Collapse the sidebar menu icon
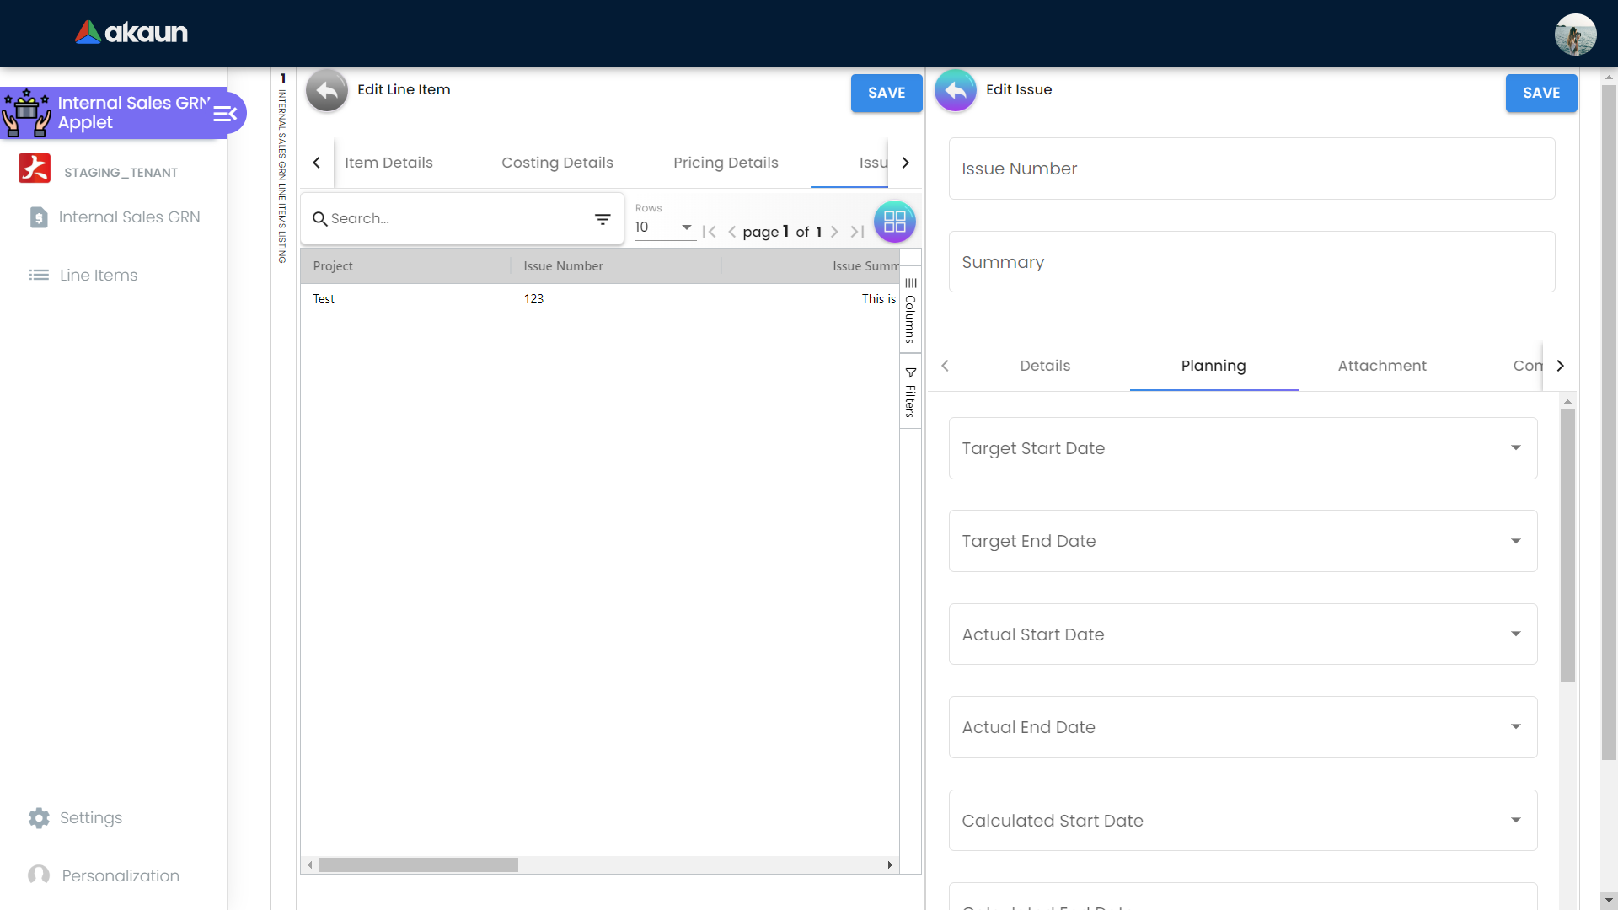 (x=225, y=114)
